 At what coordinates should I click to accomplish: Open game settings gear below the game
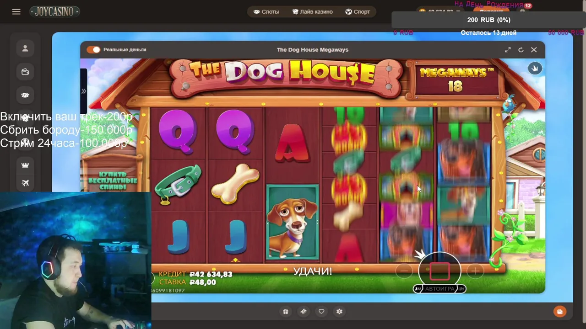click(339, 312)
